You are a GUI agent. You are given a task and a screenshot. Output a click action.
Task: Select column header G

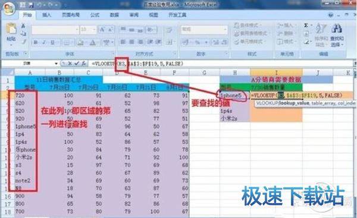[204, 72]
